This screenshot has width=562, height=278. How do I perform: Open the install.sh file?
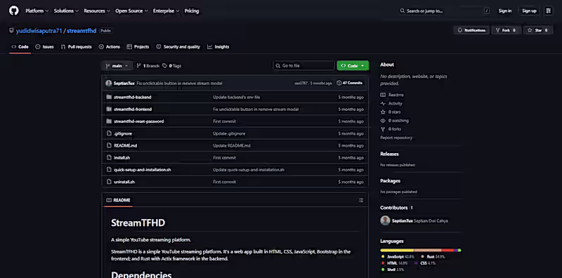point(122,158)
